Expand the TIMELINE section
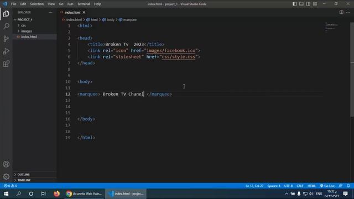 (24, 180)
